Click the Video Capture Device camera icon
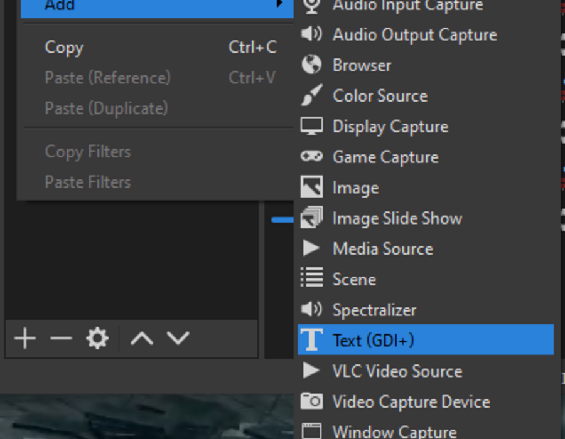The height and width of the screenshot is (439, 565). [x=311, y=401]
